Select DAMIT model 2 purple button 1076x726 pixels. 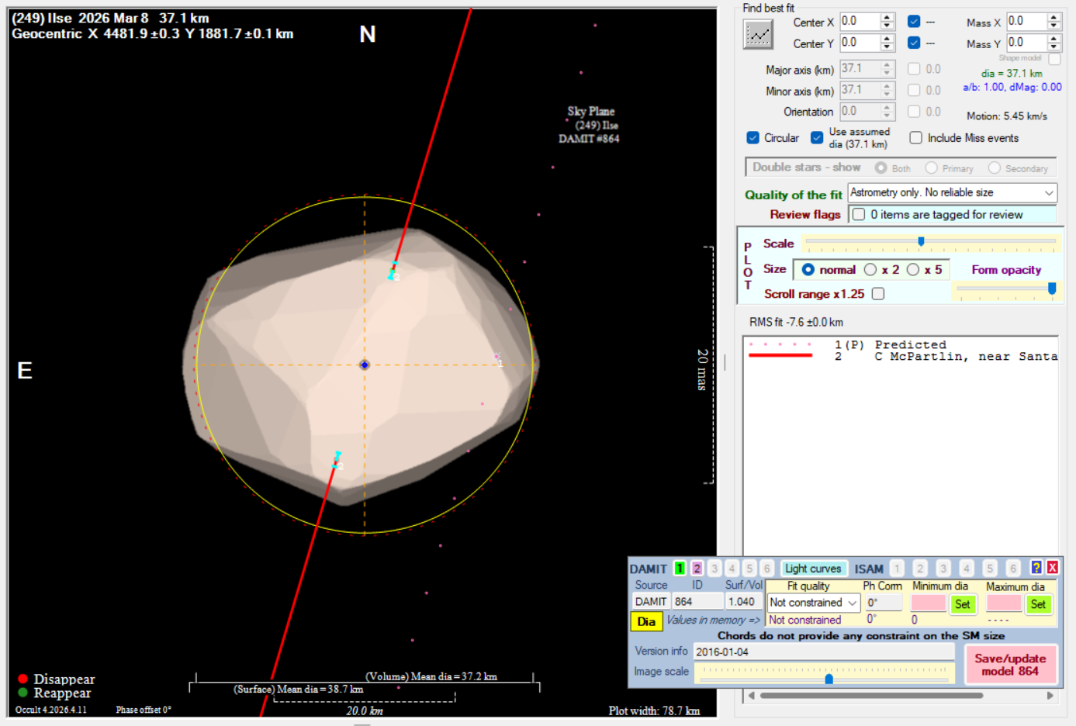[697, 569]
